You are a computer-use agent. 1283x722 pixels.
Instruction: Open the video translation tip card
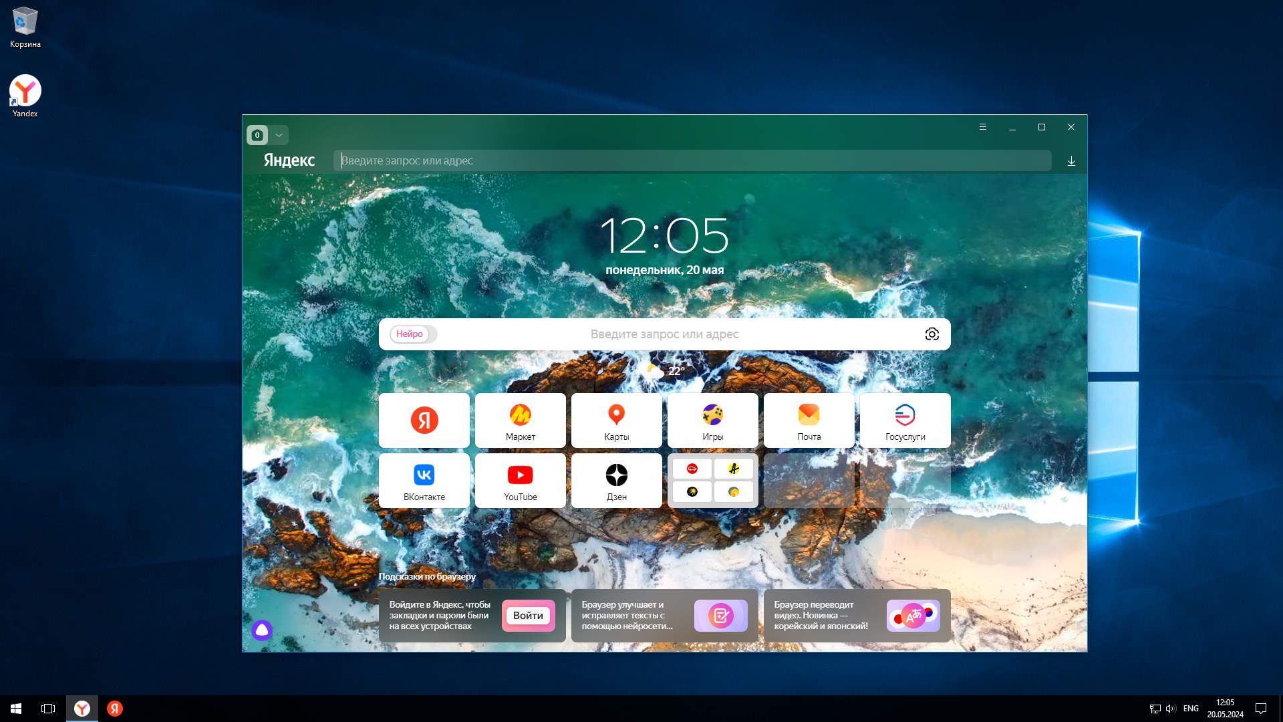click(x=857, y=616)
